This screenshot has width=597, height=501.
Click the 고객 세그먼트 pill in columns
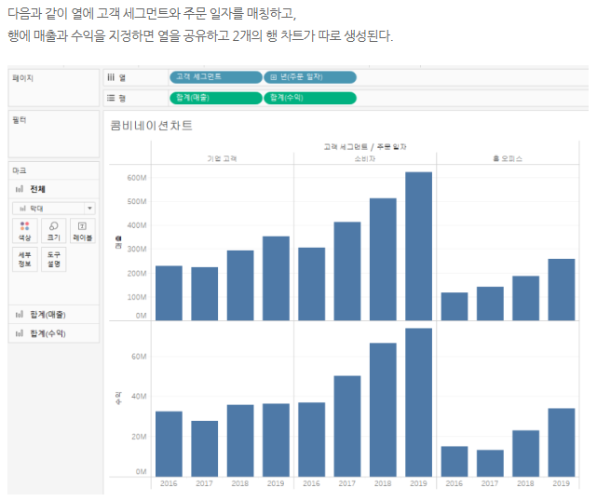(216, 77)
